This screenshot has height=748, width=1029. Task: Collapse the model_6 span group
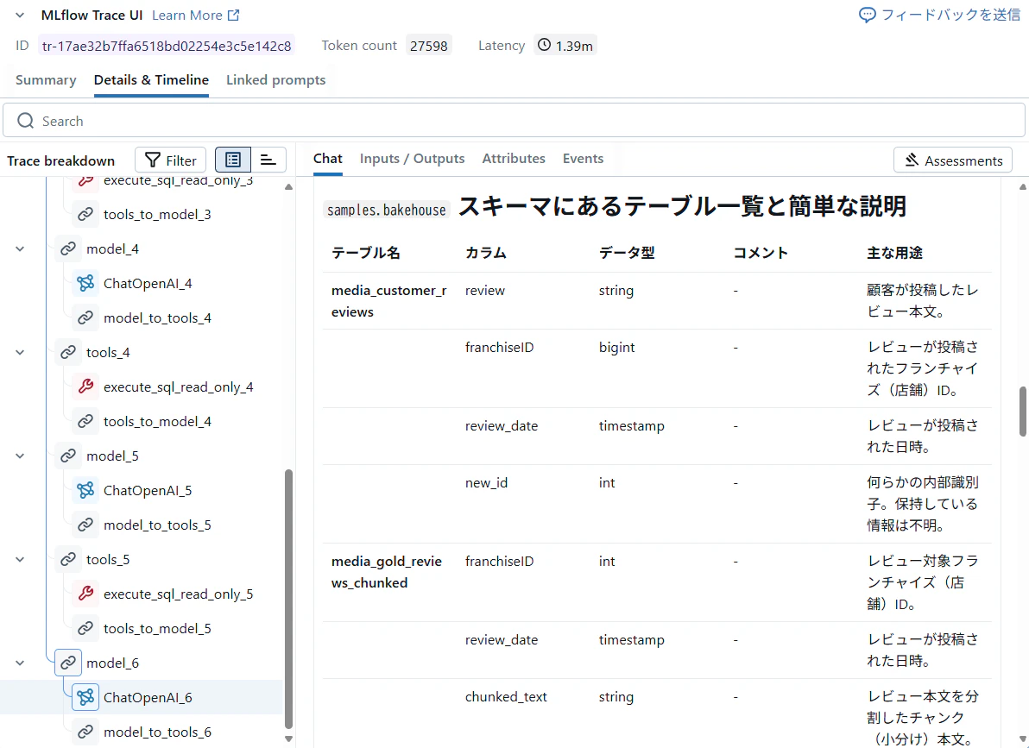(x=21, y=663)
